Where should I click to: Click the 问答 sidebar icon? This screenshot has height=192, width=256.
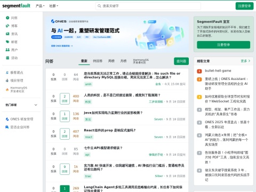point(7,18)
